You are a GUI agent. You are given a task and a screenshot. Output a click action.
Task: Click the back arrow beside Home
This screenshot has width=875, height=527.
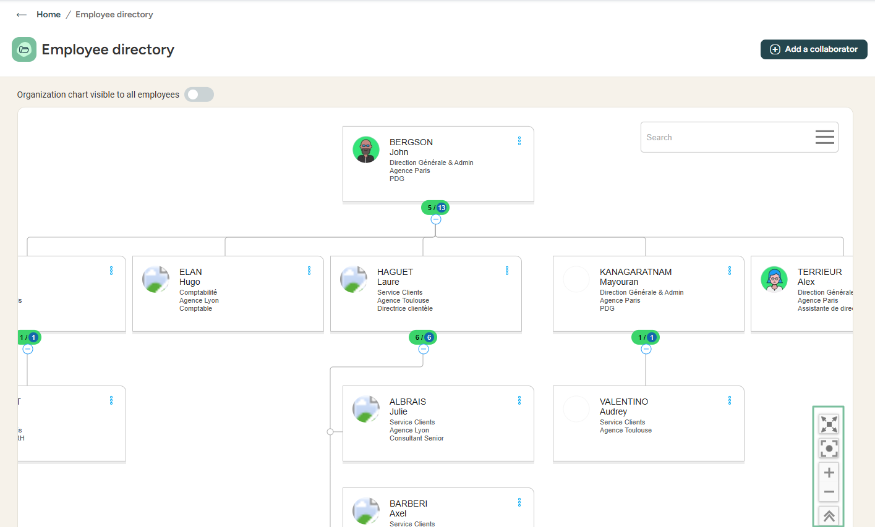22,14
